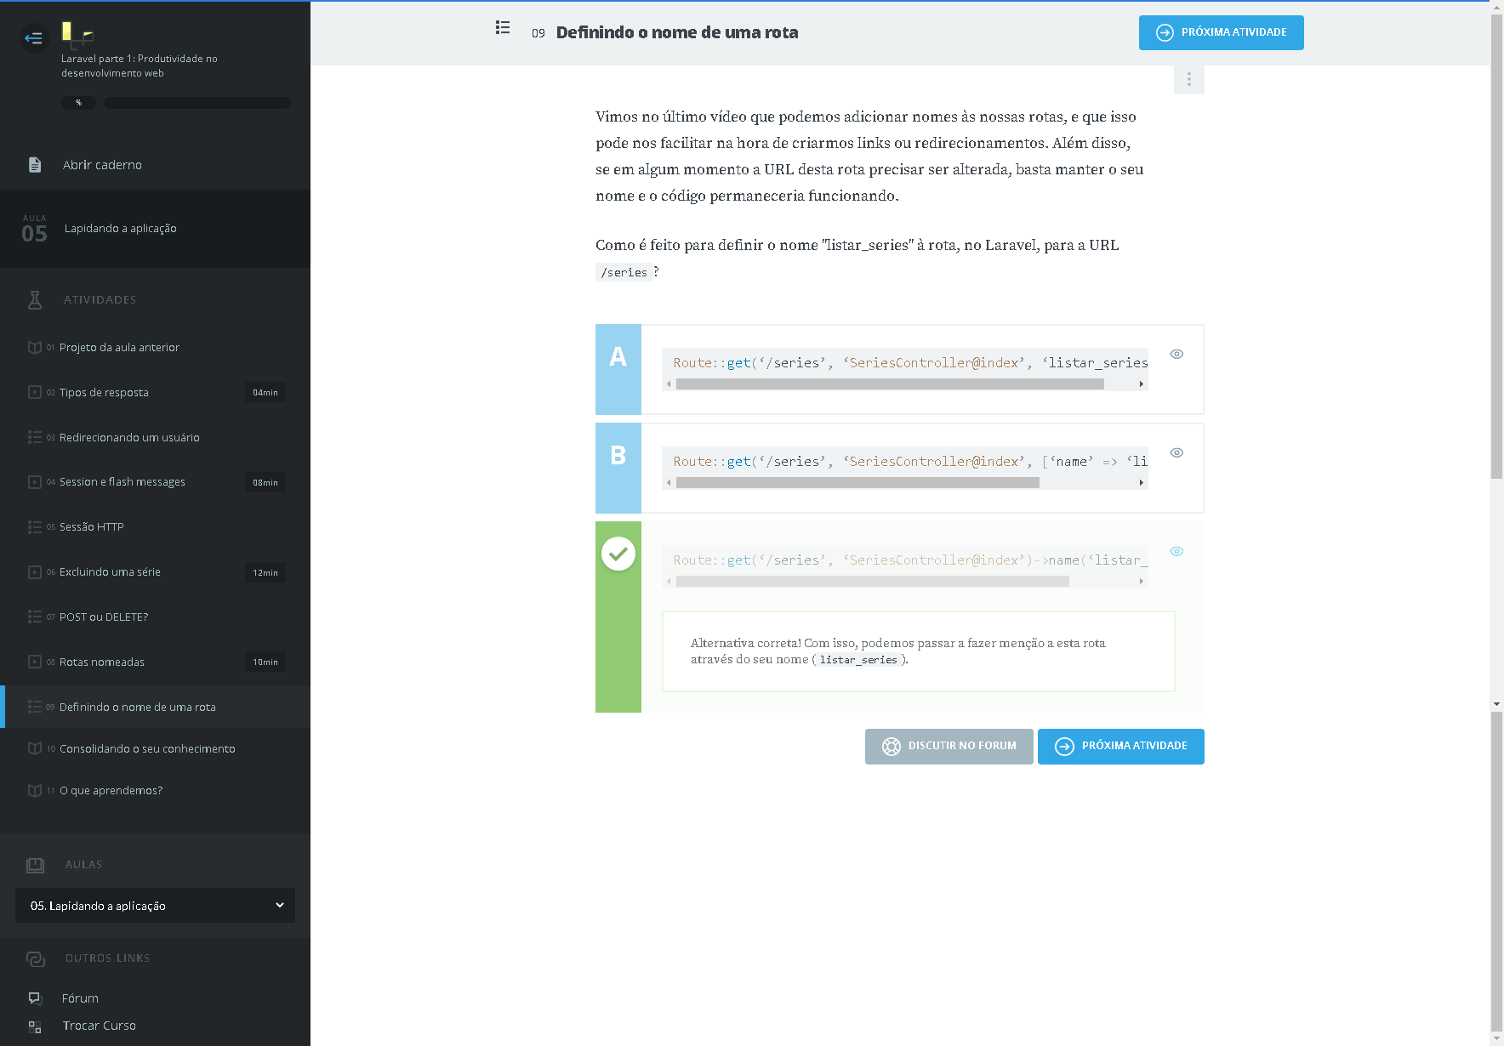Click the Aulas book icon
Image resolution: width=1504 pixels, height=1046 pixels.
click(x=35, y=865)
